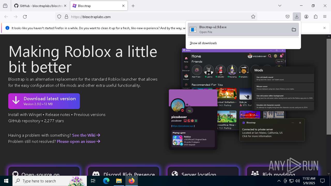Click Download latest version button
The height and width of the screenshot is (186, 331).
(x=44, y=101)
